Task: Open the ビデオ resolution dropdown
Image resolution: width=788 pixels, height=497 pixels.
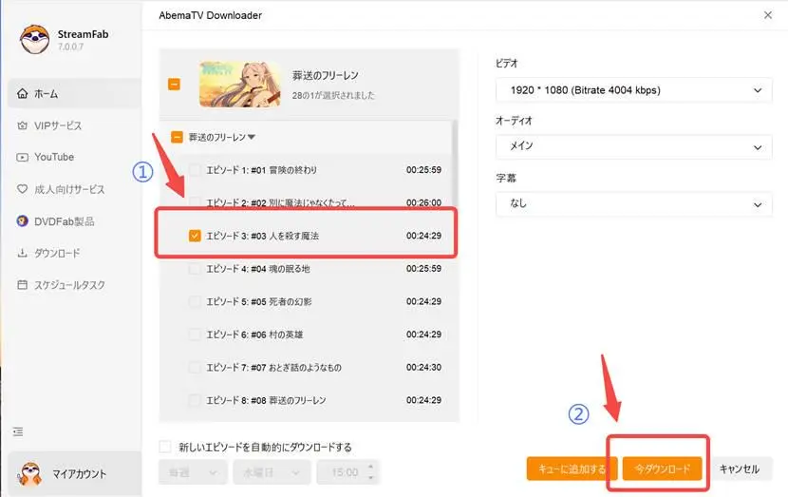Action: (x=633, y=90)
